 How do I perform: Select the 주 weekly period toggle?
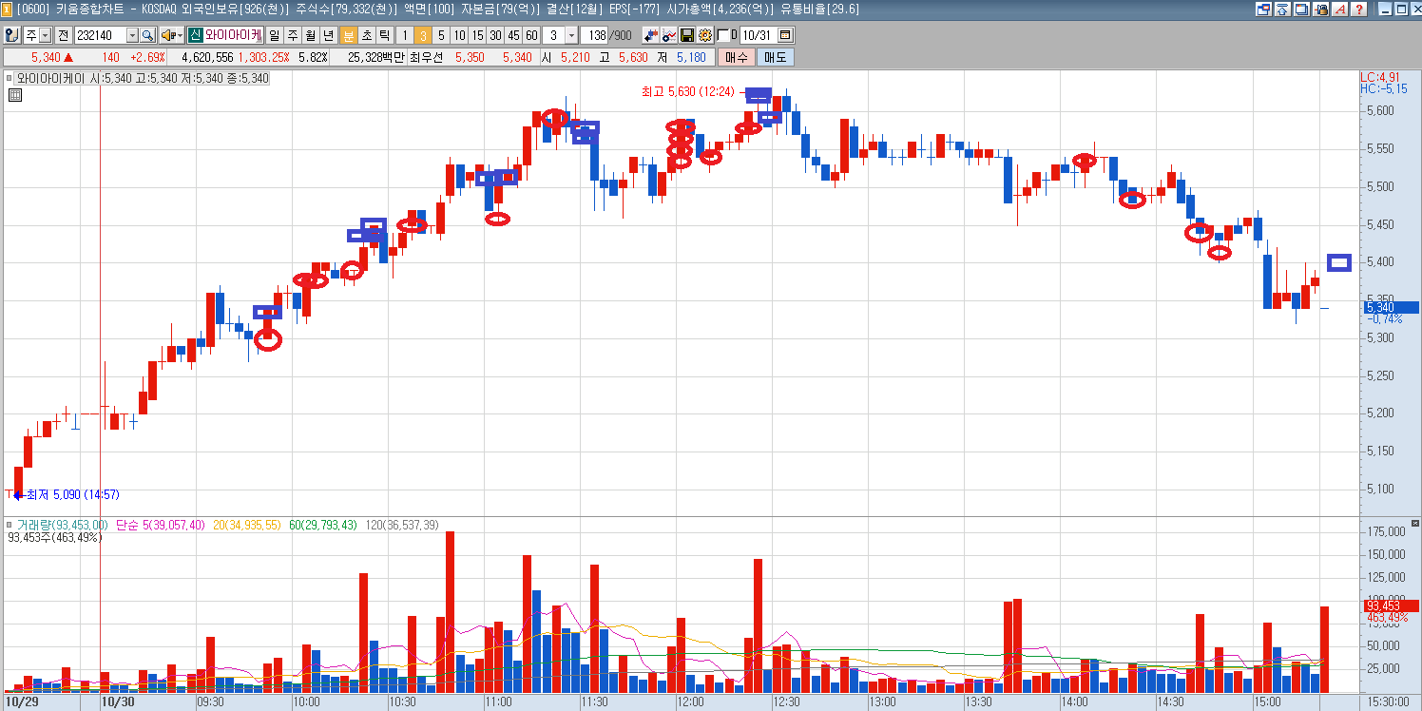[x=293, y=35]
